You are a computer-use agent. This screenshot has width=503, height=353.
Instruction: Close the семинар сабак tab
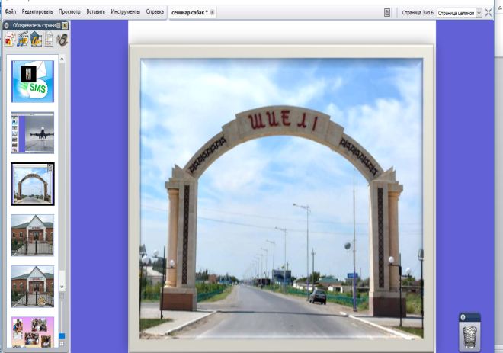coord(213,12)
